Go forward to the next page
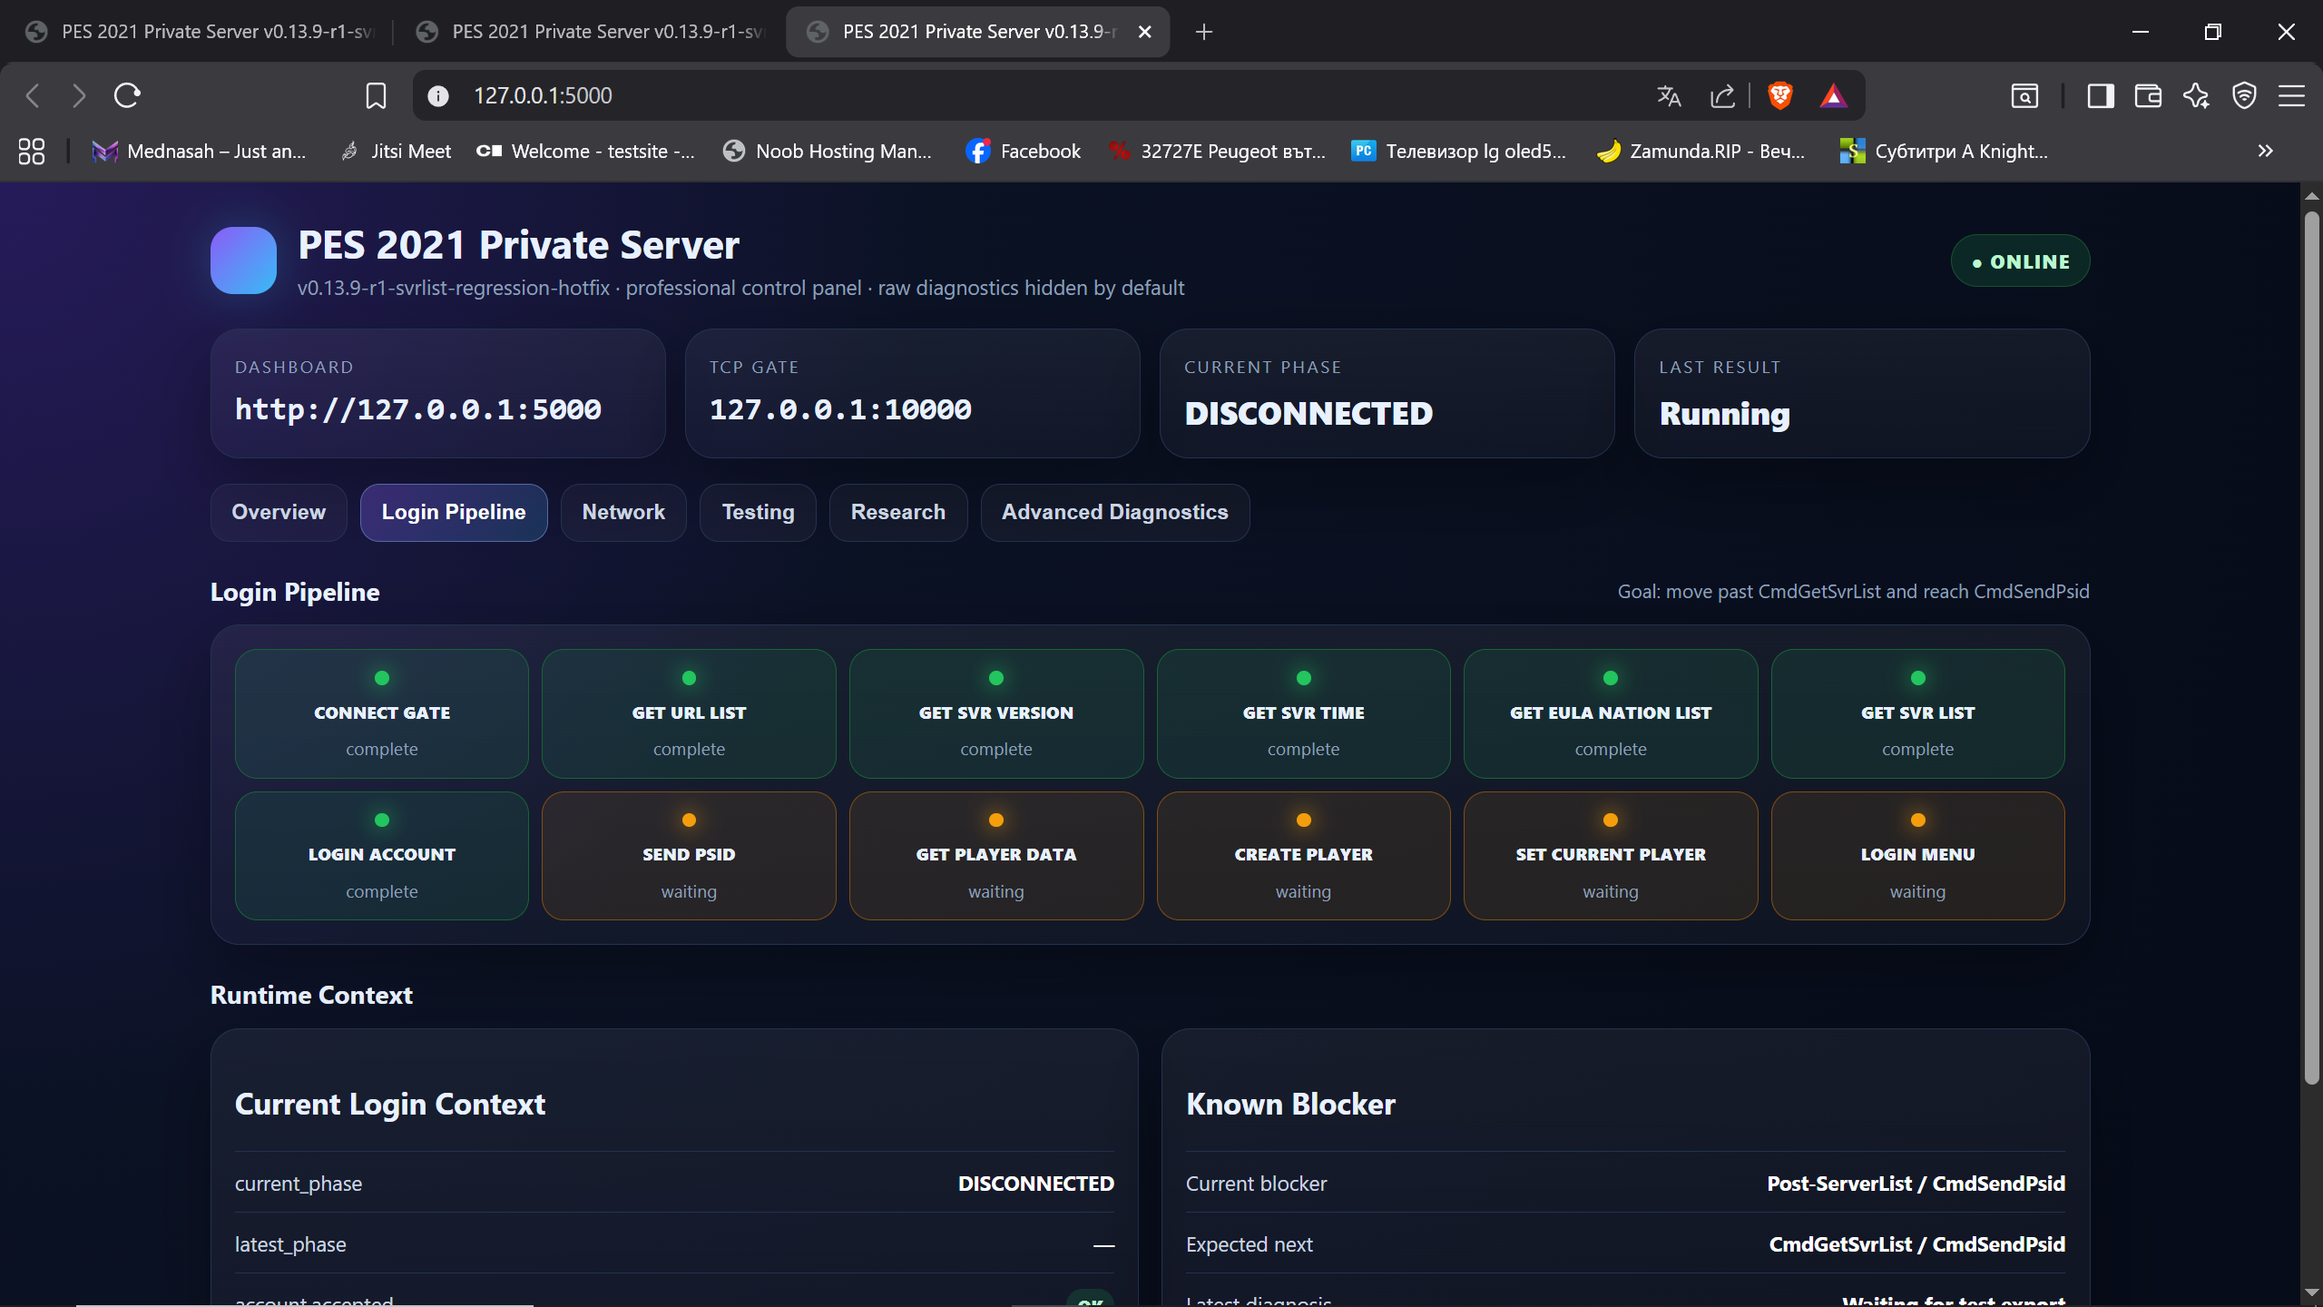Image resolution: width=2323 pixels, height=1307 pixels. click(x=79, y=95)
